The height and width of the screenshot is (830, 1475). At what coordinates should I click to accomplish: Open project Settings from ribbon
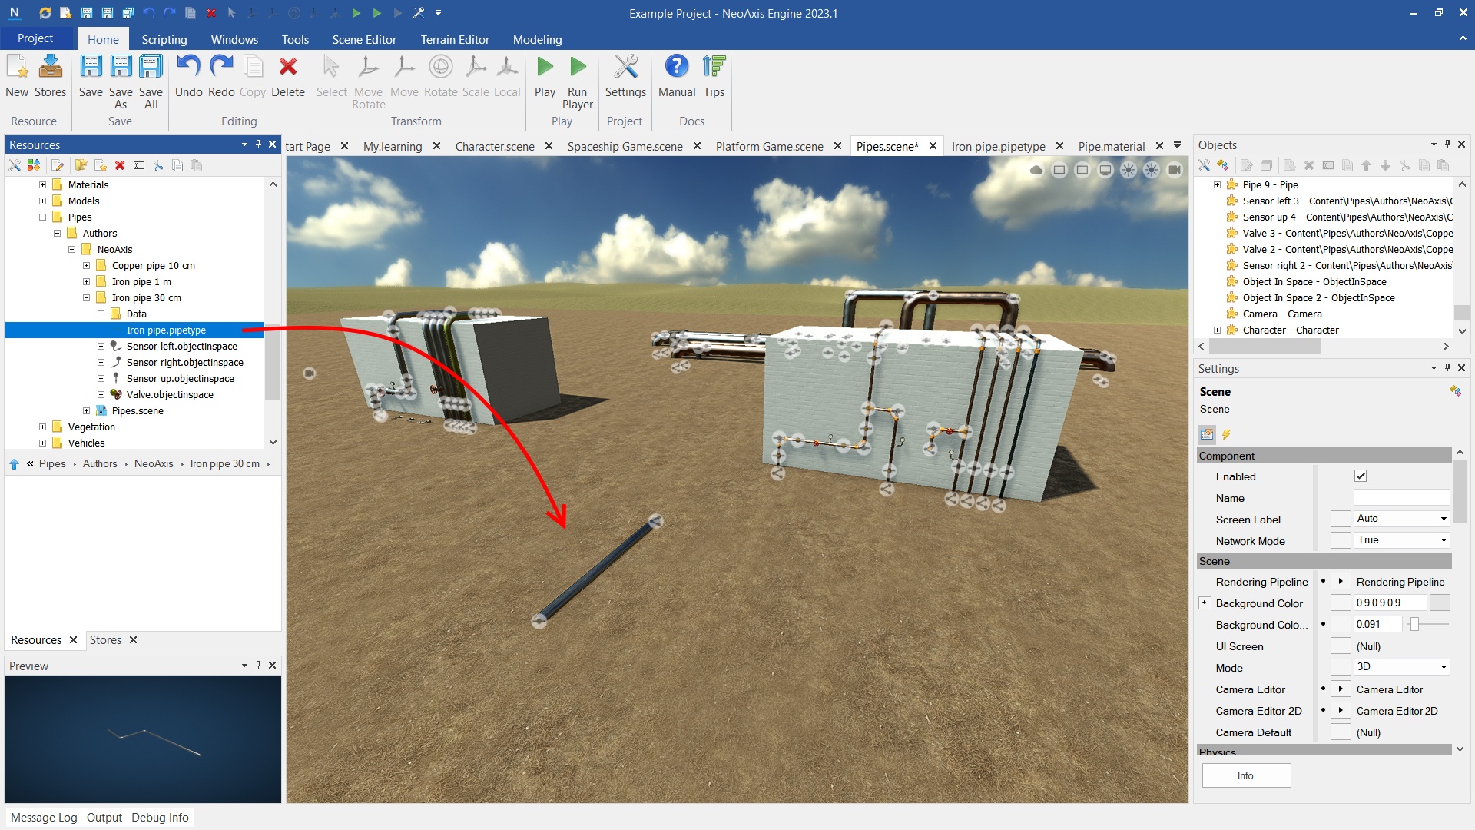click(625, 69)
